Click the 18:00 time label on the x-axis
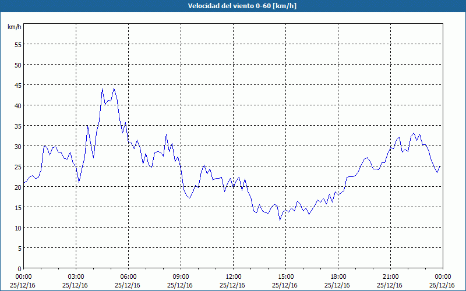The image size is (466, 291). click(x=338, y=277)
